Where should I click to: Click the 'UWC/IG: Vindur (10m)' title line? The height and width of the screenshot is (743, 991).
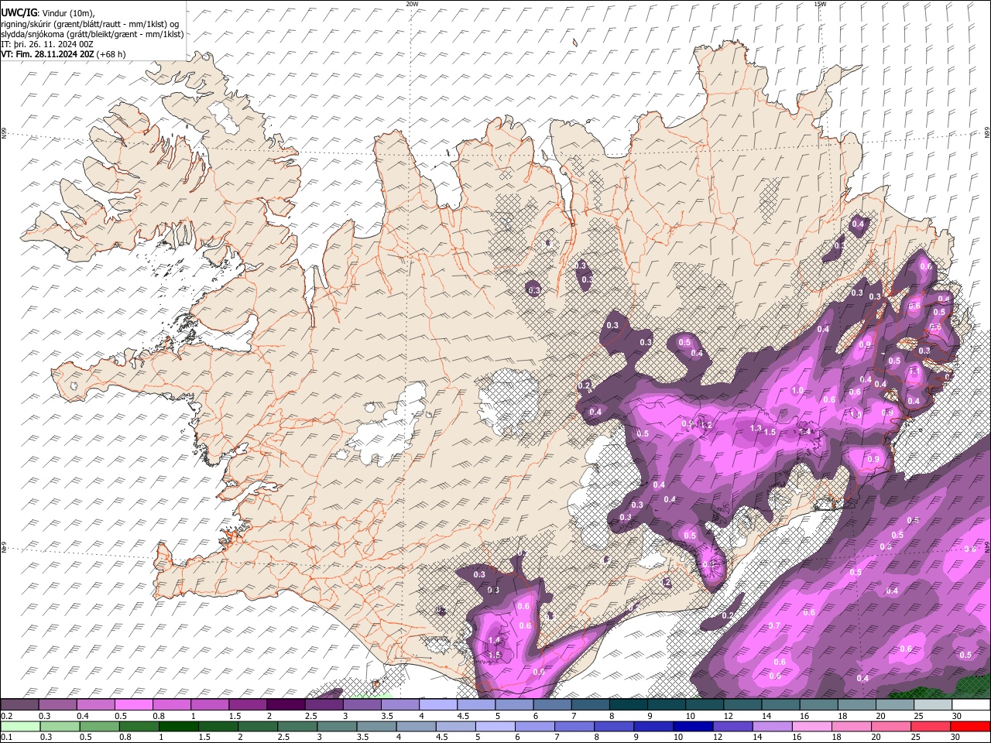[47, 13]
